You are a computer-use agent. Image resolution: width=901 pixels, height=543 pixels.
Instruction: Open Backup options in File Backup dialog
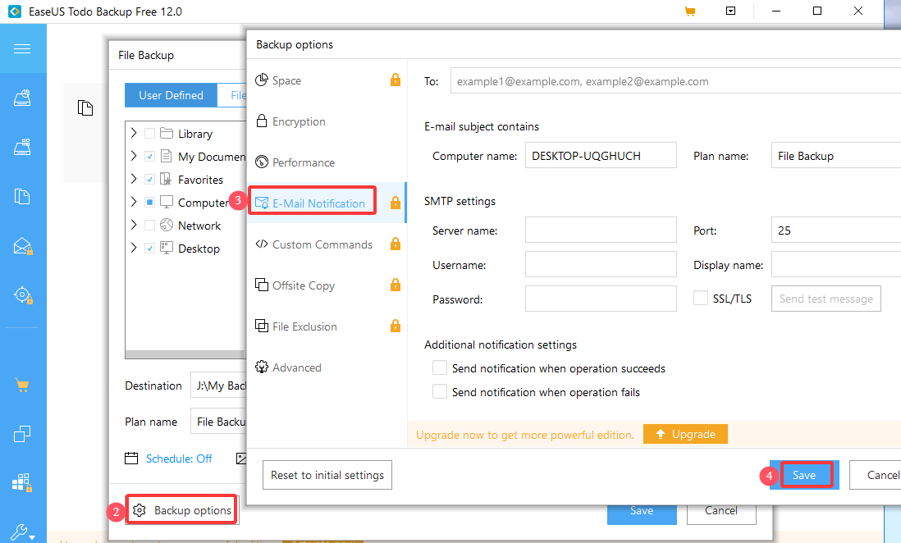tap(182, 510)
